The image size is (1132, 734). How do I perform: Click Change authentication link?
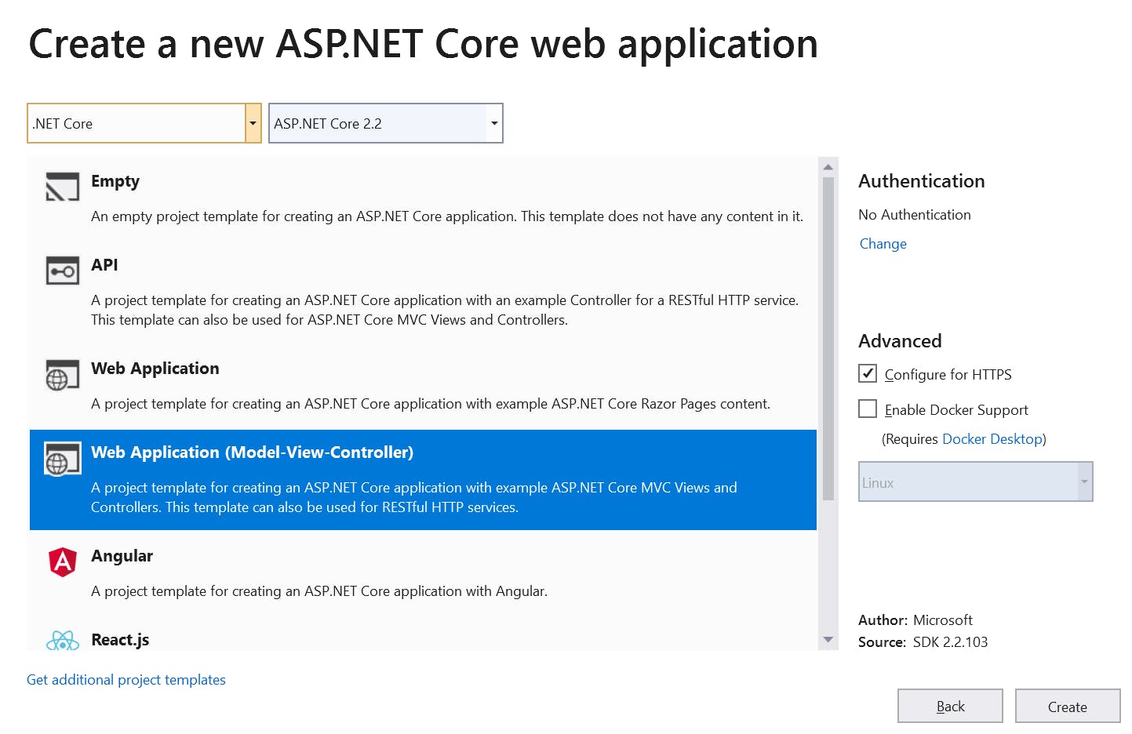(883, 244)
